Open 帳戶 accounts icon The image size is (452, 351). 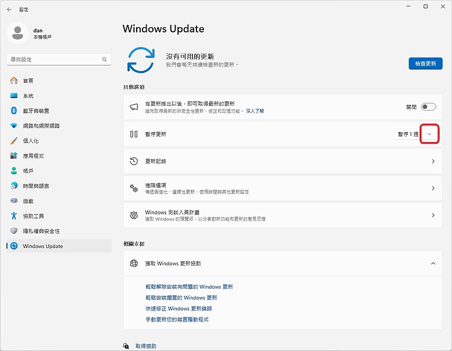[14, 171]
